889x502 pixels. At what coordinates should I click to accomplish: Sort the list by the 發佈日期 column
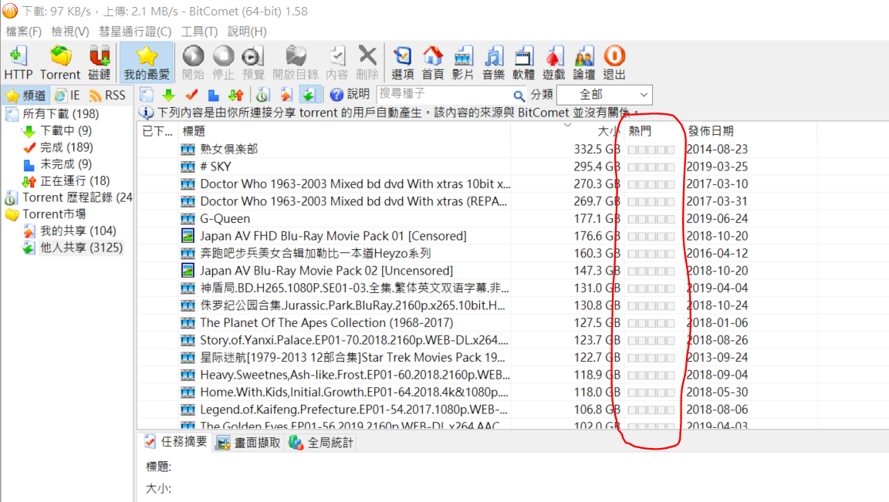click(x=750, y=131)
